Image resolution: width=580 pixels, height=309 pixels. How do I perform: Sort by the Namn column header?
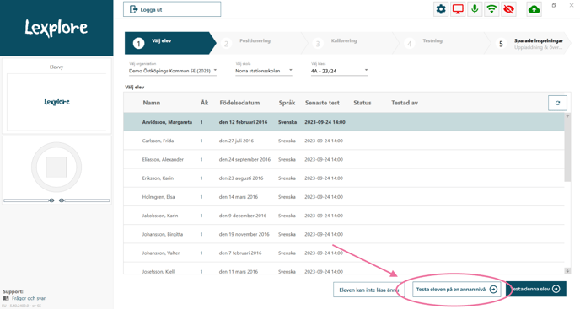(x=152, y=103)
